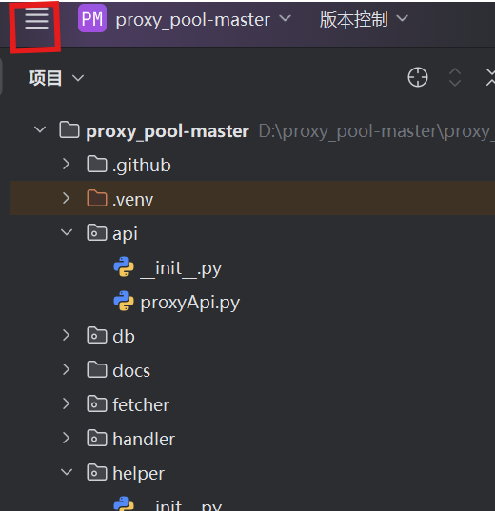The width and height of the screenshot is (495, 511).
Task: Click the 版本控制 label
Action: 354,19
